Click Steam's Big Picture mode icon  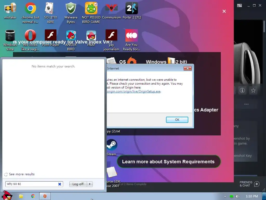pyautogui.click(x=239, y=5)
